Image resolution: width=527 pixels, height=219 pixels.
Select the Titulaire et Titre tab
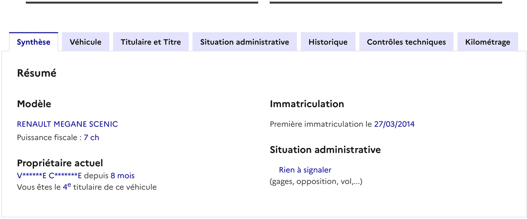151,42
